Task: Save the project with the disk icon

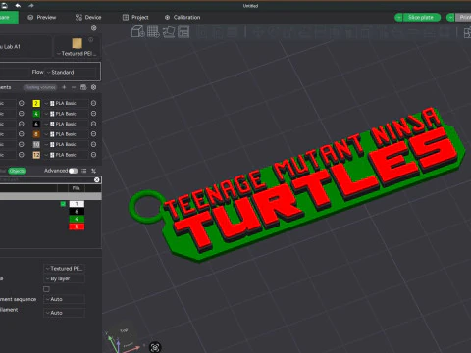Action: click(4, 6)
